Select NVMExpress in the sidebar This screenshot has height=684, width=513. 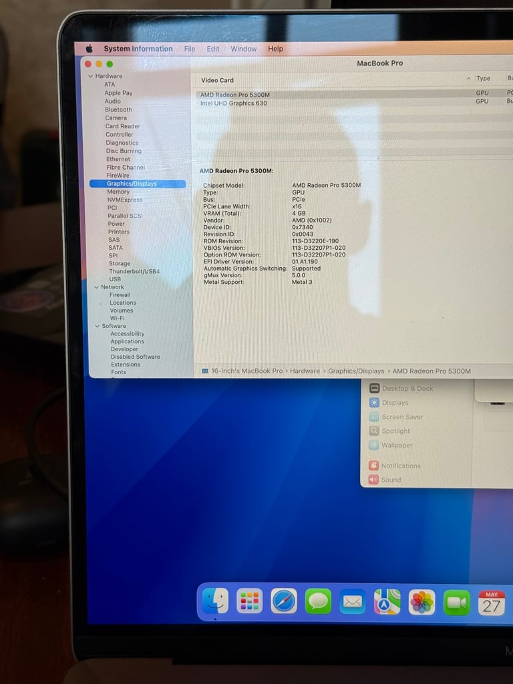click(125, 200)
